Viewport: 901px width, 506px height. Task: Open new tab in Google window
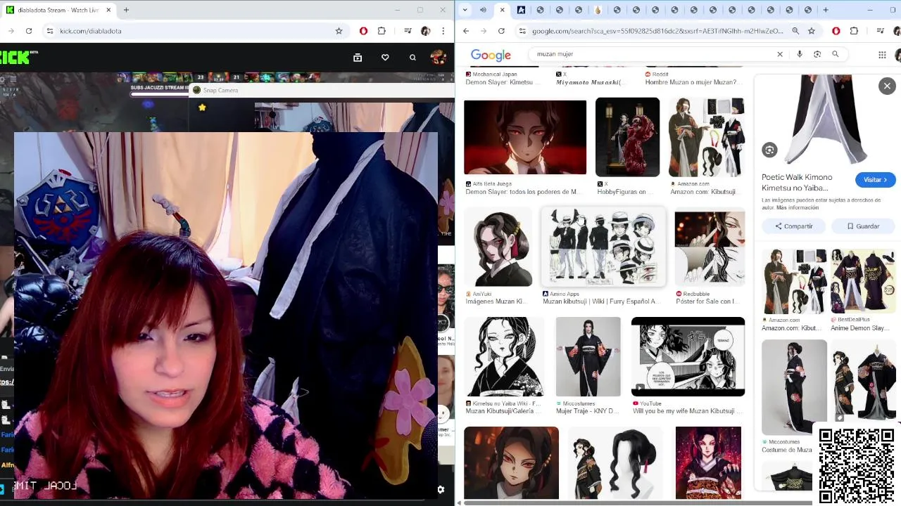826,10
